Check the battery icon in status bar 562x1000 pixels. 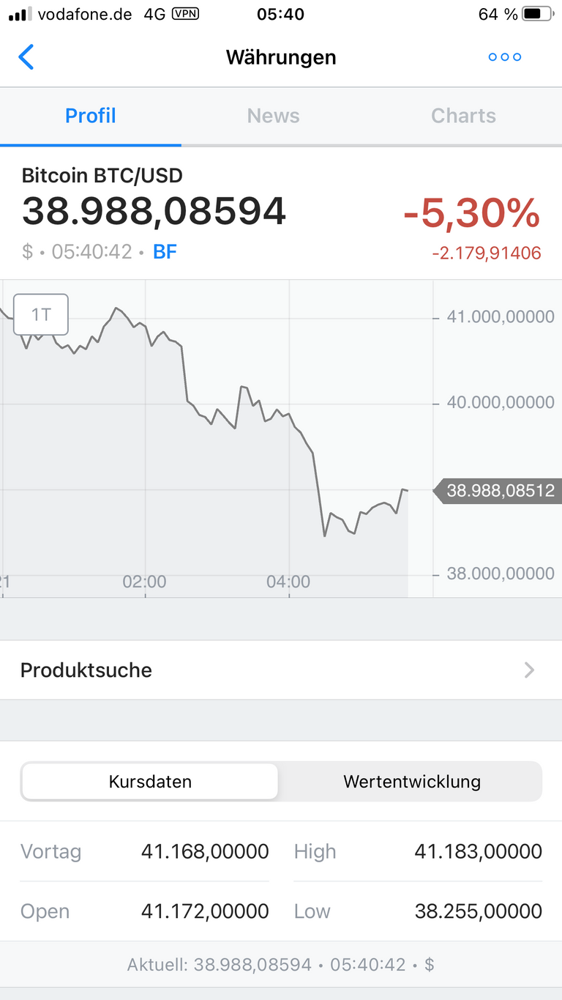[x=538, y=14]
